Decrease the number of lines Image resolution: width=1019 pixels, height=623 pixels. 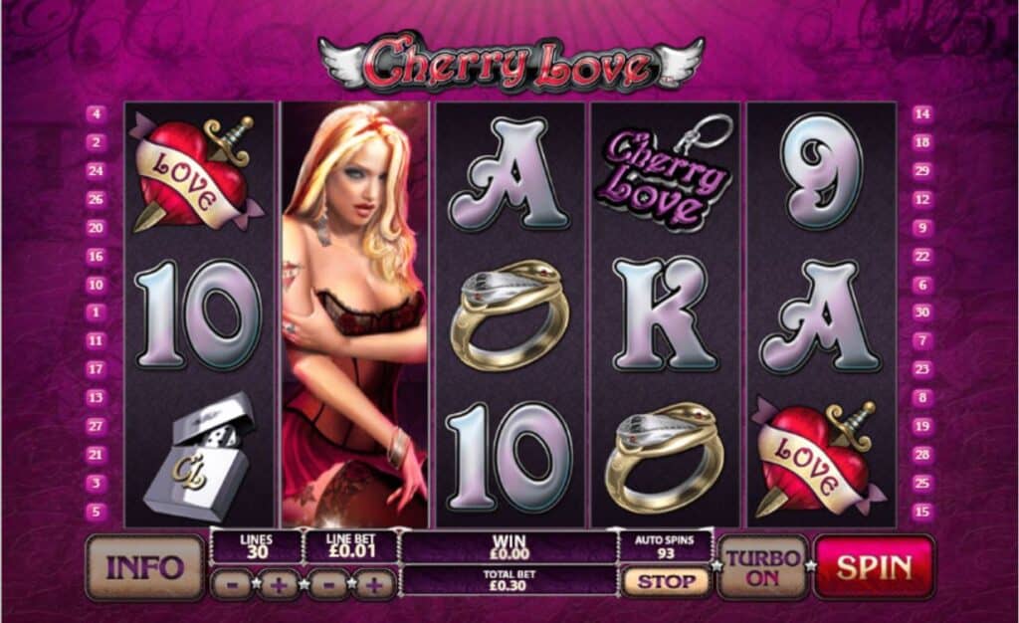click(232, 584)
